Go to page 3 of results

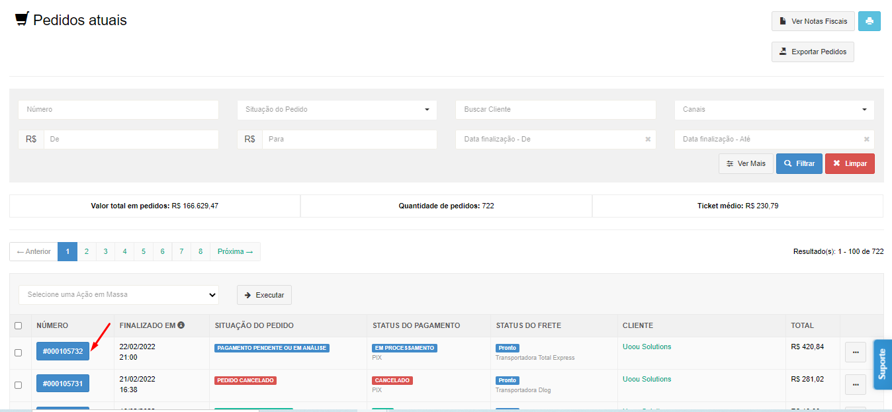pyautogui.click(x=105, y=251)
